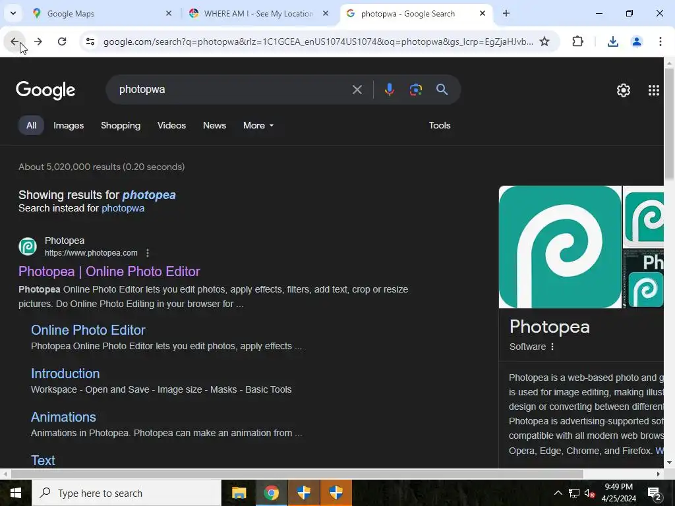Open options dots next to Software label

552,347
